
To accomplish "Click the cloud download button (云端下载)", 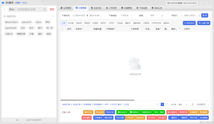I will [x=204, y=23].
